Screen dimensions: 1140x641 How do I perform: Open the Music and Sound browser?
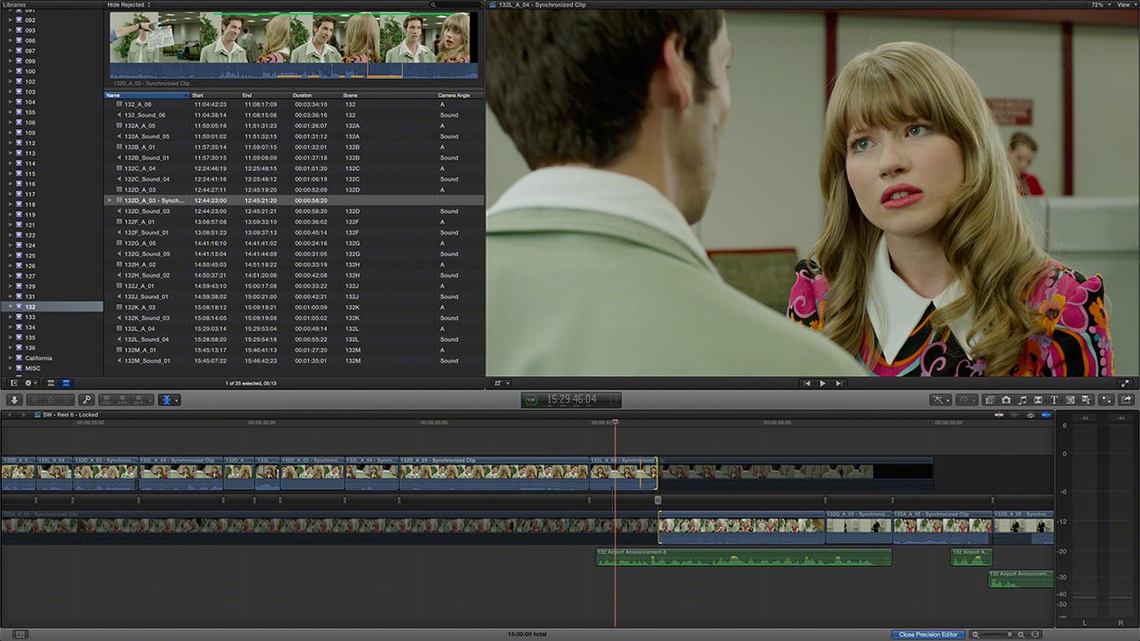(1022, 401)
